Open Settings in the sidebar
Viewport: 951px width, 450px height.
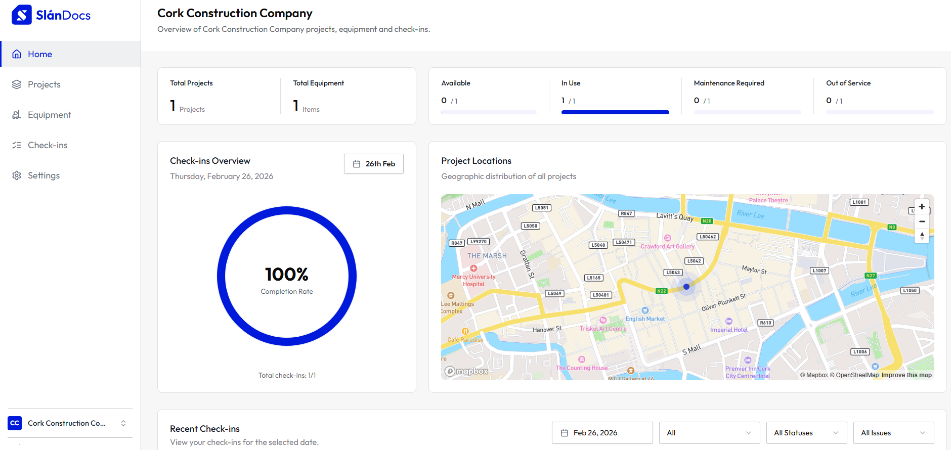point(70,175)
